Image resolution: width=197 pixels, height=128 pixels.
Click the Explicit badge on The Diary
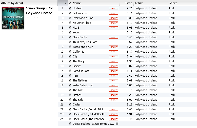point(113,61)
